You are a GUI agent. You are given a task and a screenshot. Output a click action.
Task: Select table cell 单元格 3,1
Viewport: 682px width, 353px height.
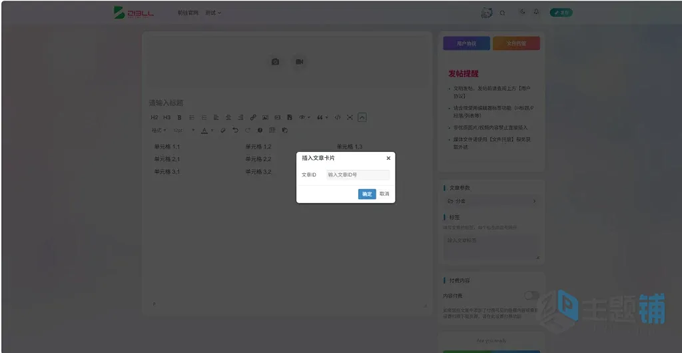(167, 172)
